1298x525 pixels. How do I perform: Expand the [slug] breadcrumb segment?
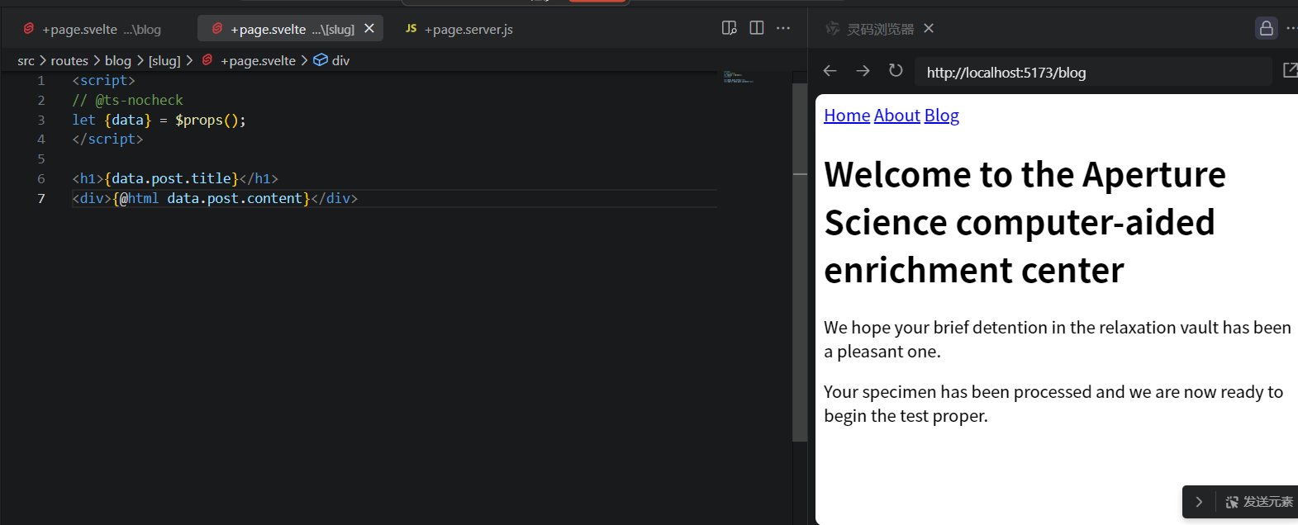pos(164,60)
